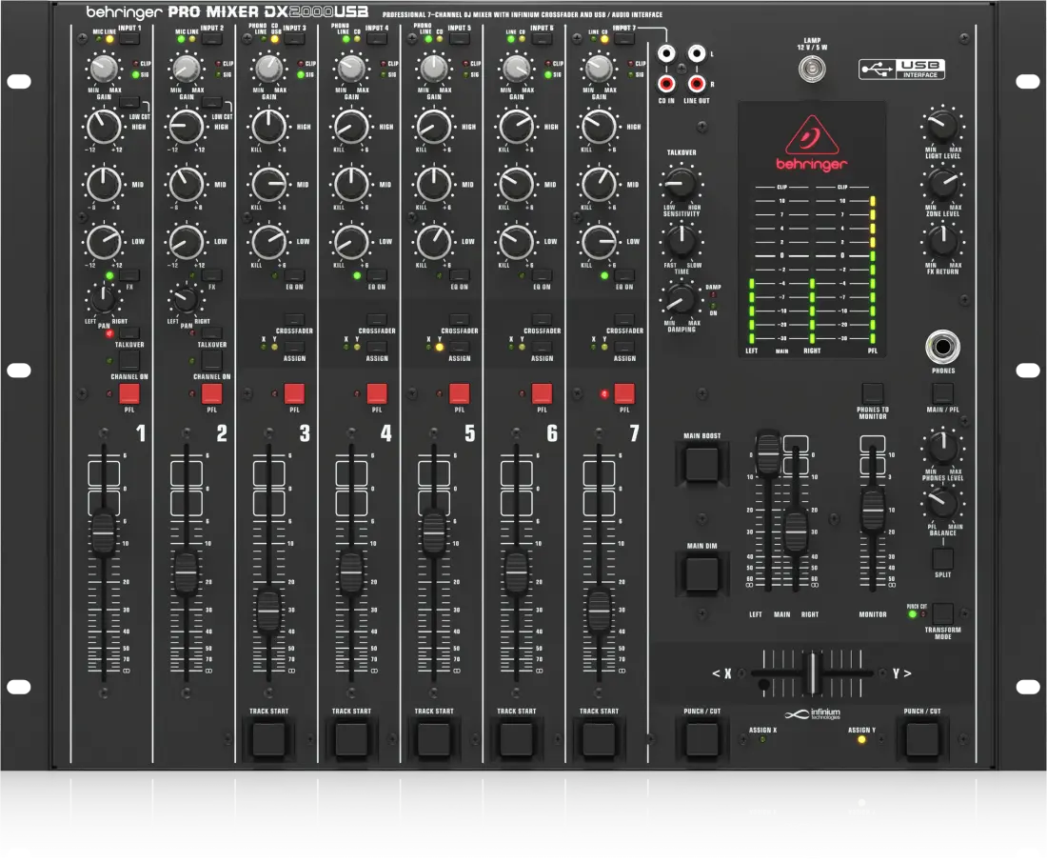Toggle Input 3 Phono/CD/USB selector button
The width and height of the screenshot is (1047, 863).
tap(294, 39)
